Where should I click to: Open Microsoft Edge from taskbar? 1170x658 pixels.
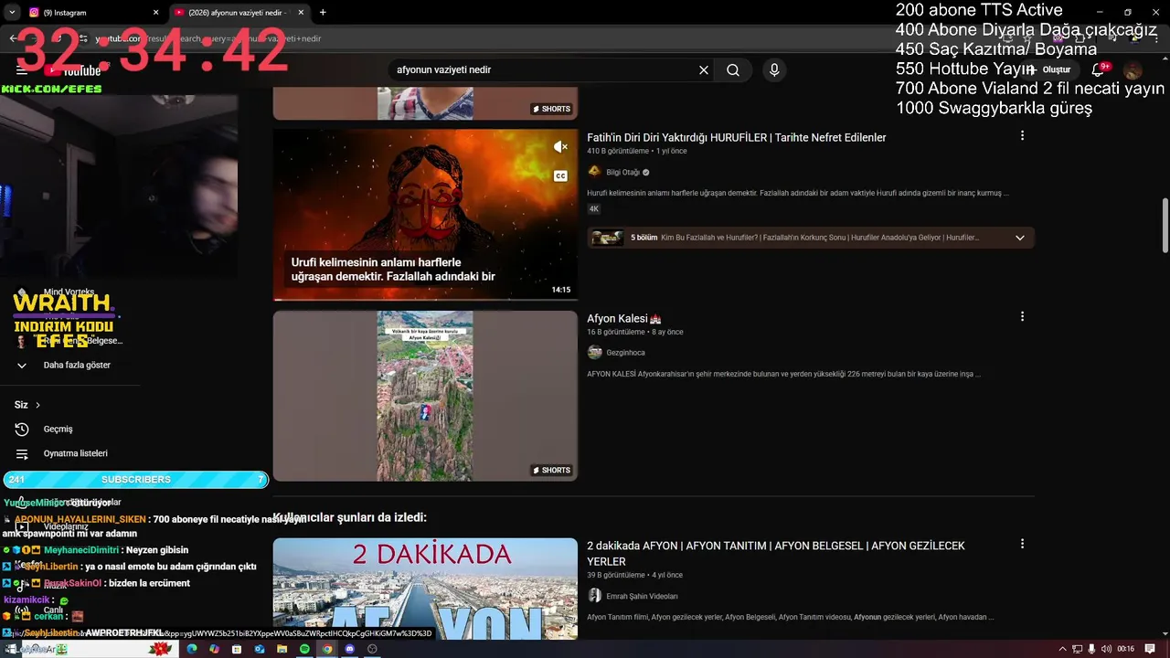coord(192,649)
